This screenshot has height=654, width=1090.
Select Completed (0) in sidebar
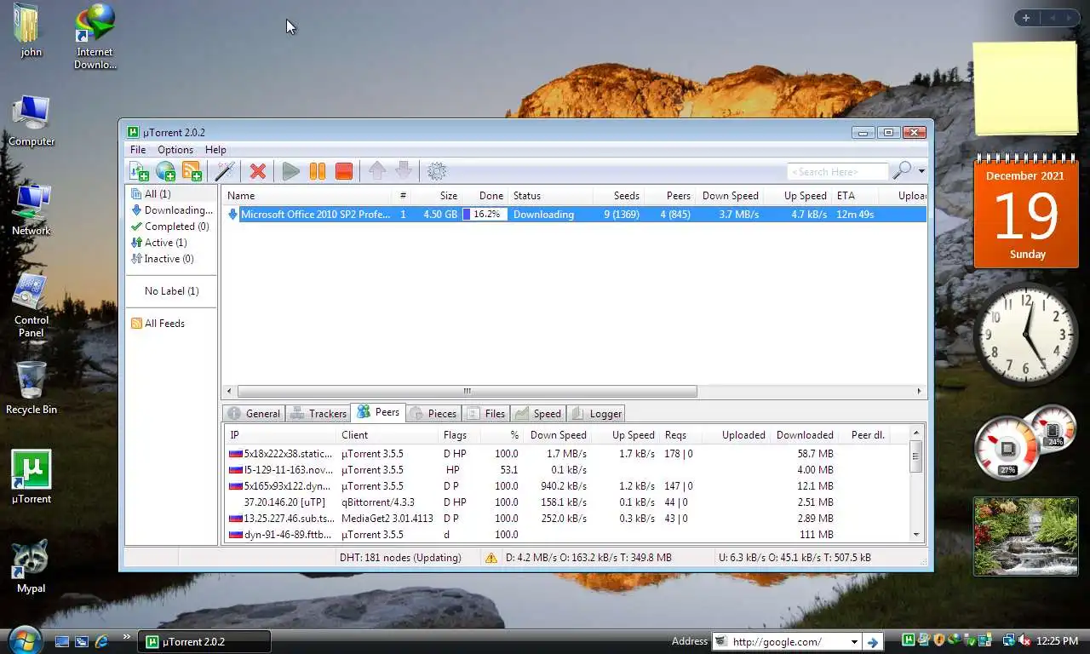tap(169, 227)
